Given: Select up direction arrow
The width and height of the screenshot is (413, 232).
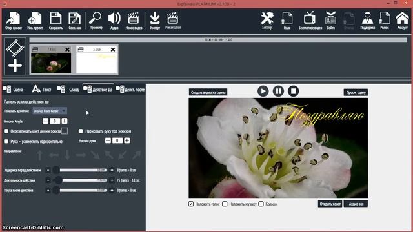Looking at the screenshot, I should pos(39,155).
